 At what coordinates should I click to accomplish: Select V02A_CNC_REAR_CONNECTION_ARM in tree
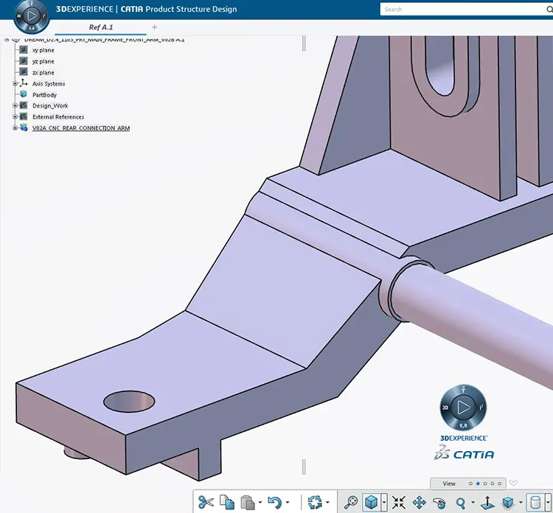coord(81,128)
